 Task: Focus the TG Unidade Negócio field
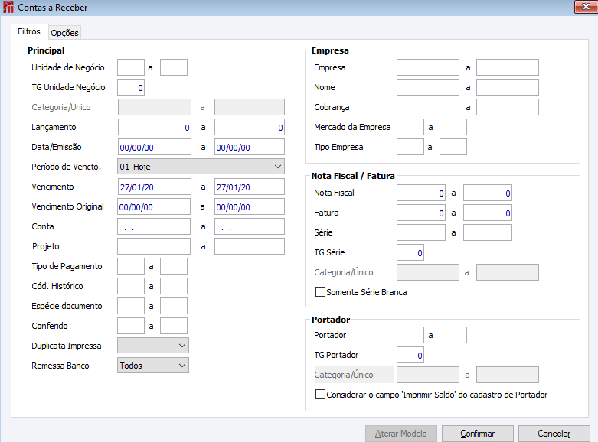pos(131,87)
